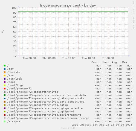136x131 pixels.
Task: Click the gray swatch beside opendatarchives legend entry
Action: pyautogui.click(x=5, y=92)
